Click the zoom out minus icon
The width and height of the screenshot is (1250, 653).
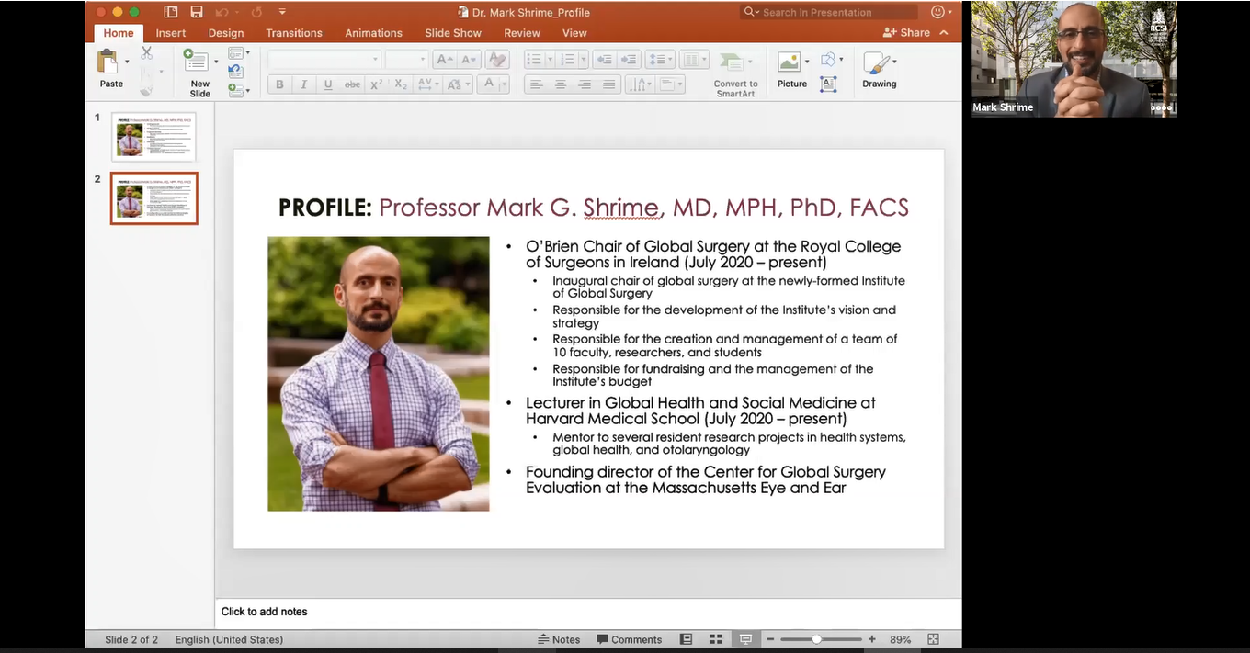(770, 639)
